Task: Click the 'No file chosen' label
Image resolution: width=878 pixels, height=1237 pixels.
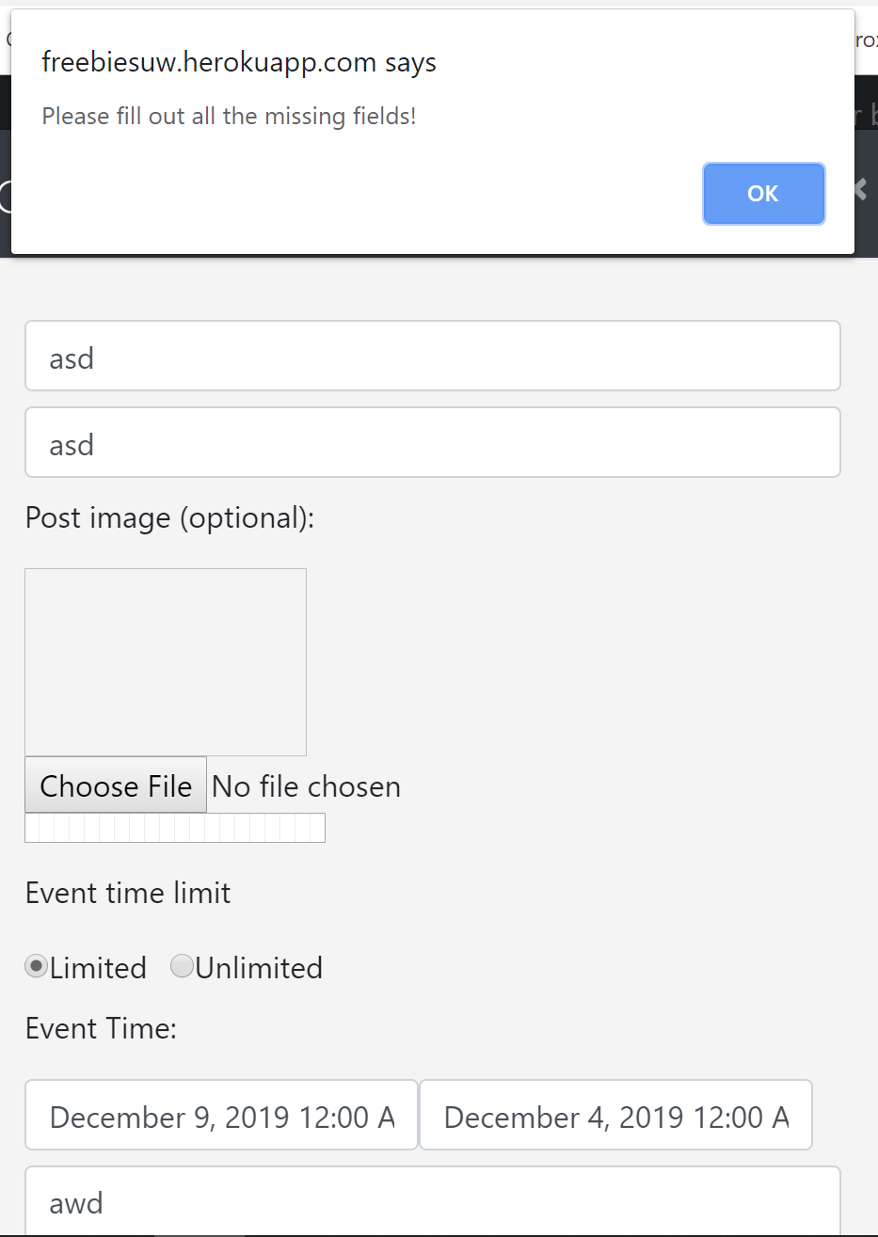Action: tap(306, 785)
